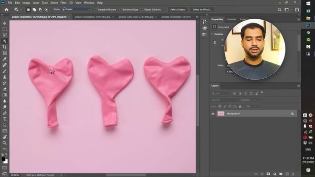The height and width of the screenshot is (177, 315).
Task: Select the Rectangular Marquee tool
Action: click(x=4, y=29)
